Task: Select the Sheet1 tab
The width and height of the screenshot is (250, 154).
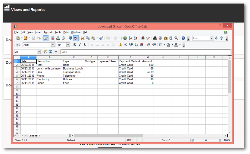Action: 34,136
